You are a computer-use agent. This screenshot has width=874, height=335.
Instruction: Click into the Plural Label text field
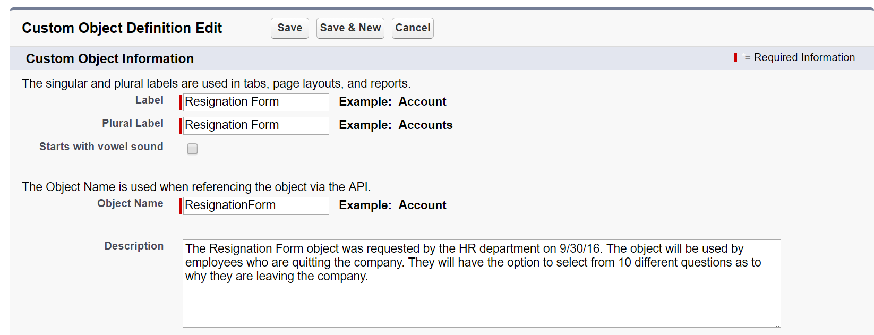point(255,126)
